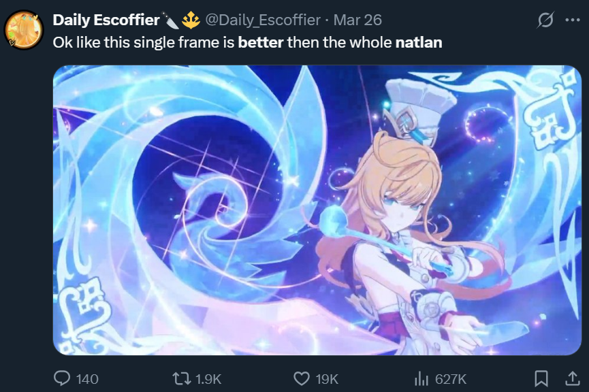The width and height of the screenshot is (589, 392).
Task: Click the tweet text about natlan
Action: [x=247, y=42]
